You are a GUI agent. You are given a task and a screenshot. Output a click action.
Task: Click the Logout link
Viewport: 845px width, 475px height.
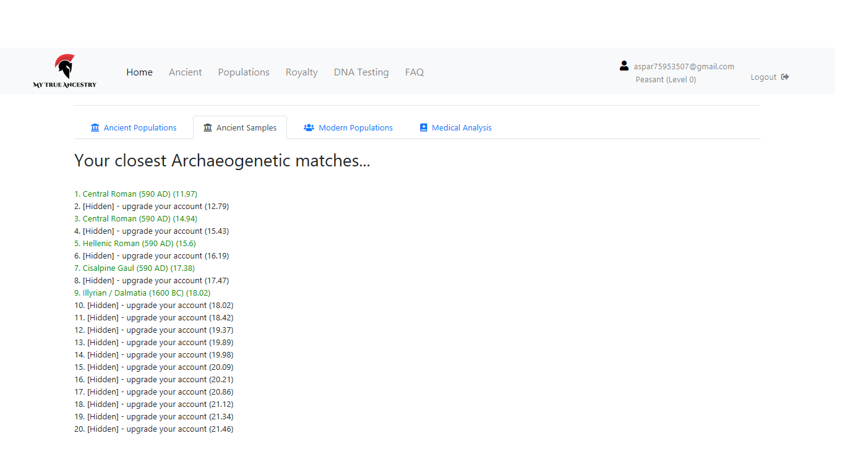tap(770, 77)
